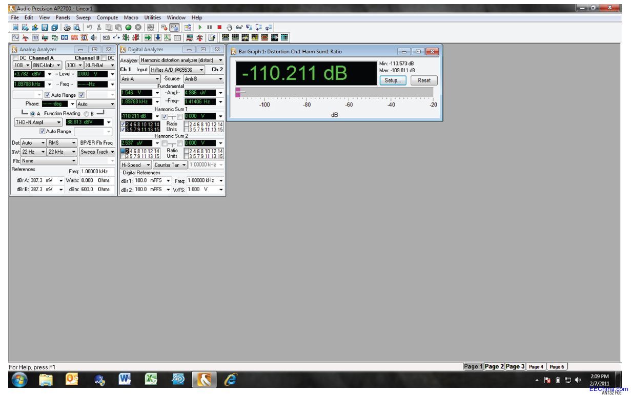Toggle Harmonic Sum 1 even harmonics checkbox
Image resolution: width=631 pixels, height=395 pixels.
click(x=122, y=124)
